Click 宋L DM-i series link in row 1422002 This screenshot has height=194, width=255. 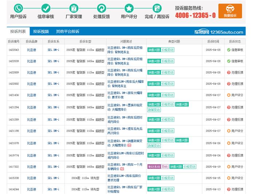click(53, 84)
